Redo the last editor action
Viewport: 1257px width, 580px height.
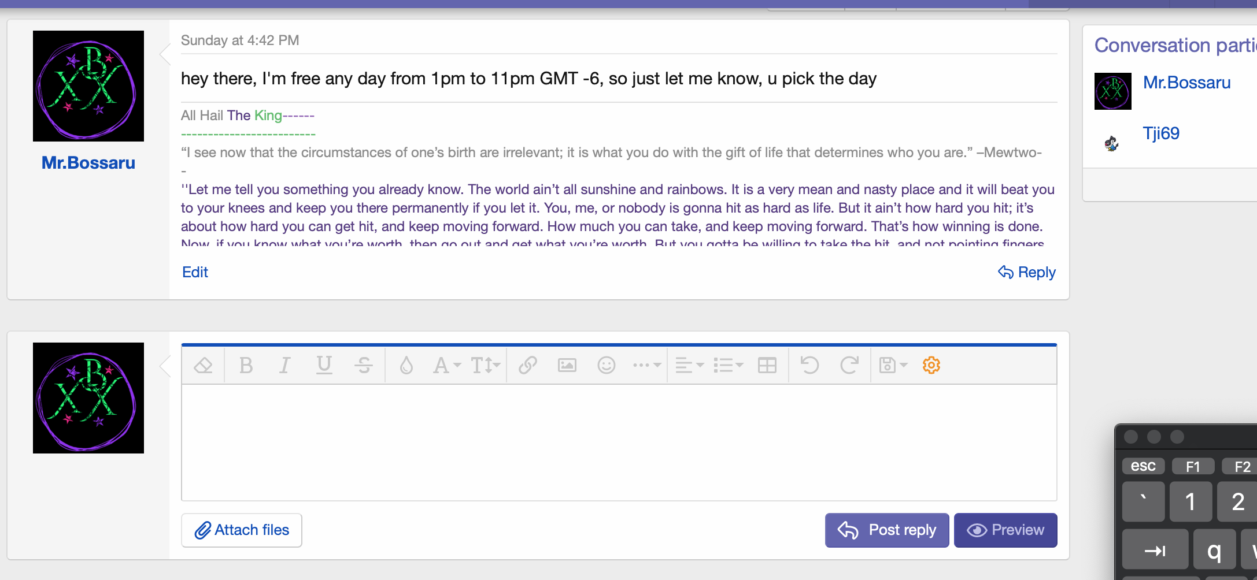[x=849, y=365]
